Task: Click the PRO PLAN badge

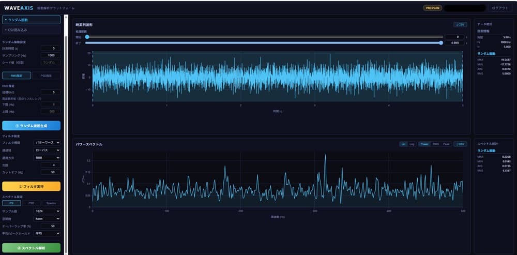Action: point(432,8)
